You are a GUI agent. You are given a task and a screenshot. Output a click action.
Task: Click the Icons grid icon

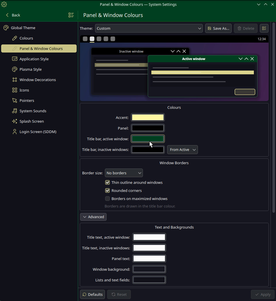point(15,90)
